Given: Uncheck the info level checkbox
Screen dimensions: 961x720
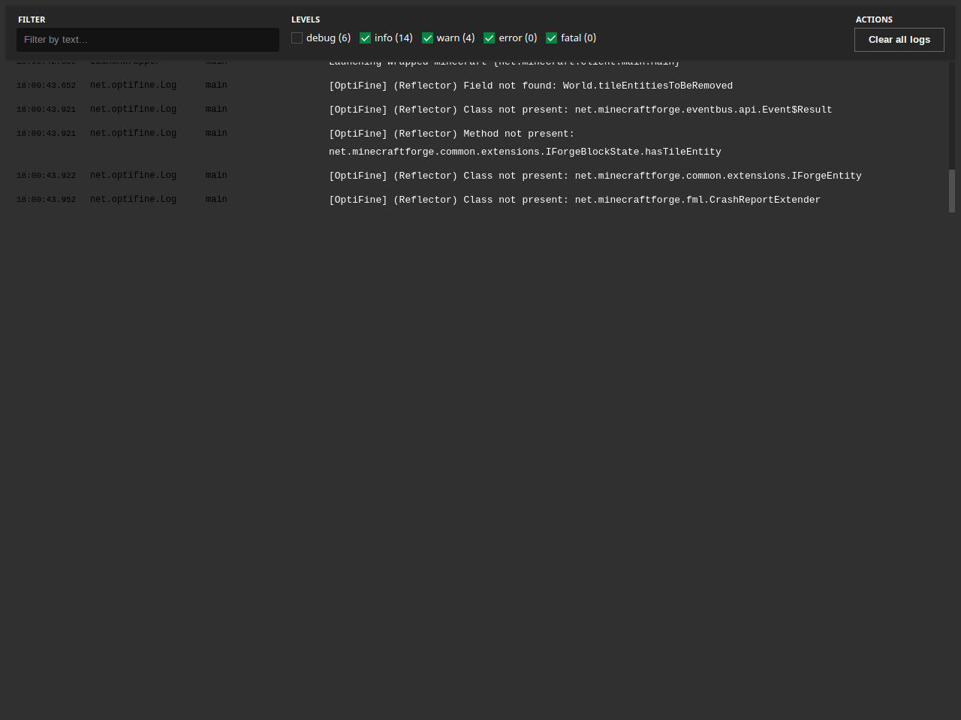Looking at the screenshot, I should click(366, 38).
